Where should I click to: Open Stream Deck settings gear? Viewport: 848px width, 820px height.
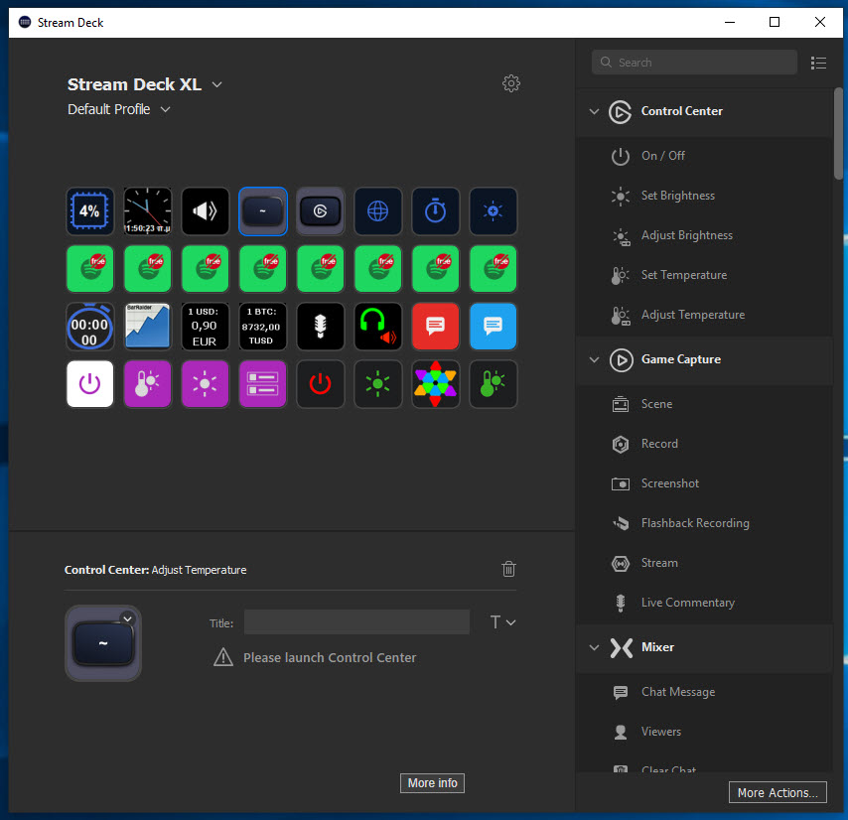point(511,83)
